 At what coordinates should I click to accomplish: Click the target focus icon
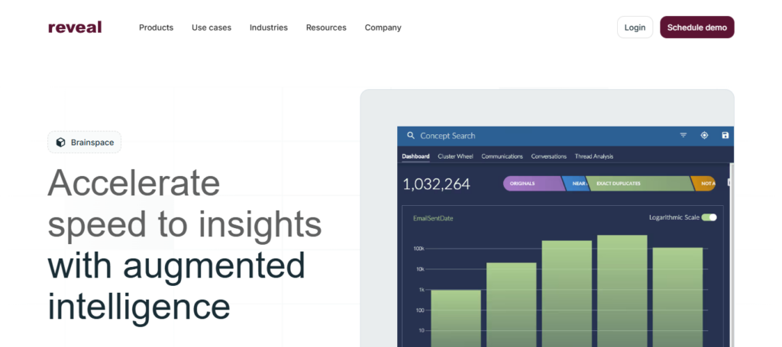[x=704, y=136]
